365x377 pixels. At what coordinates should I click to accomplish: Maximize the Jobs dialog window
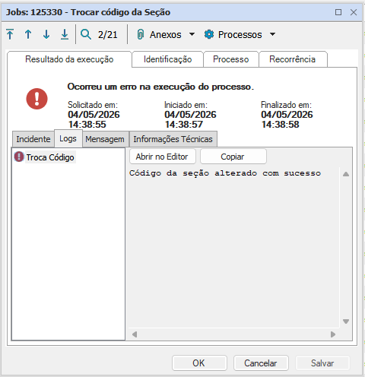pyautogui.click(x=338, y=12)
